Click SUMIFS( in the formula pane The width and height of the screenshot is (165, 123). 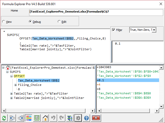click(x=13, y=35)
